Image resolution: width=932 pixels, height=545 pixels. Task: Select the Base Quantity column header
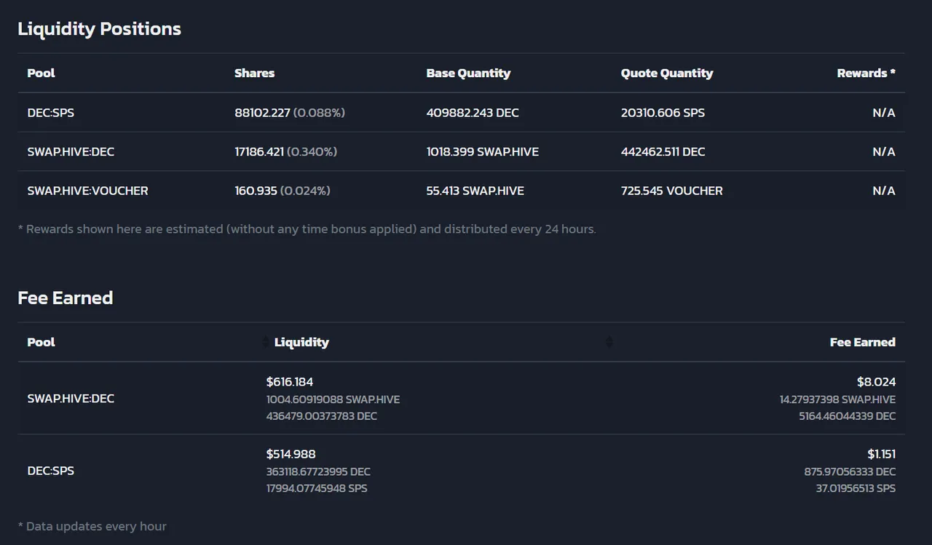(x=468, y=73)
